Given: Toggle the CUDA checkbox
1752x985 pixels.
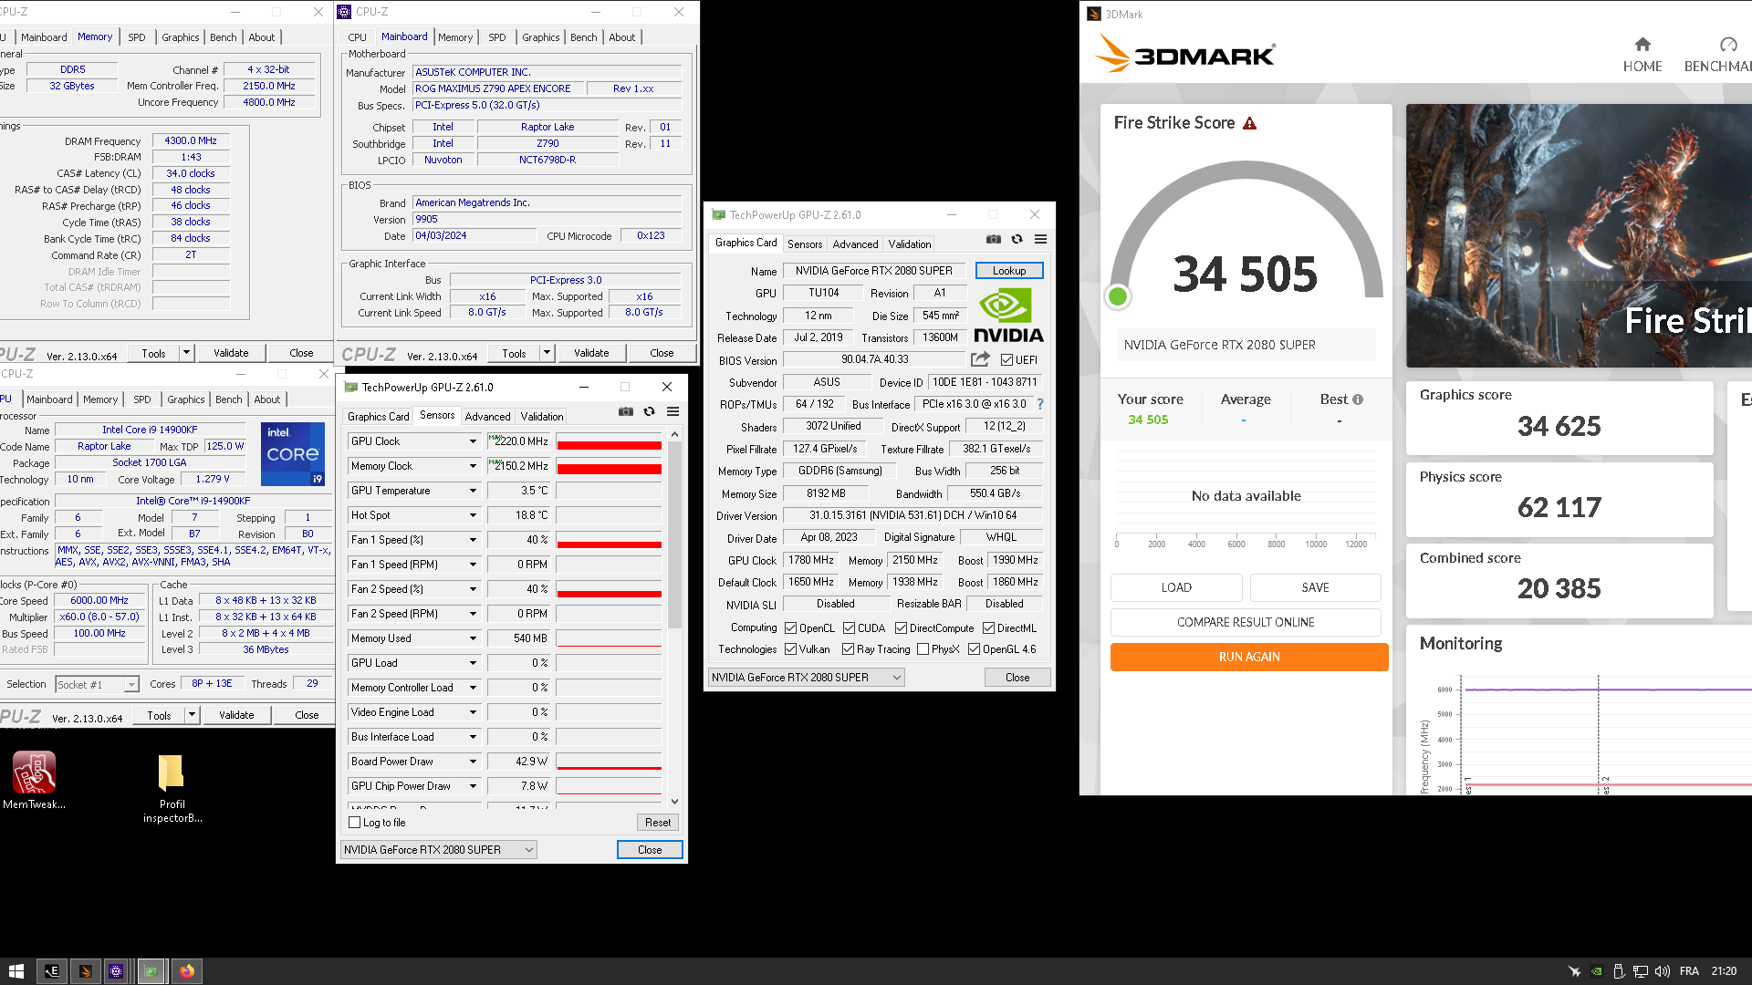Looking at the screenshot, I should tap(849, 627).
